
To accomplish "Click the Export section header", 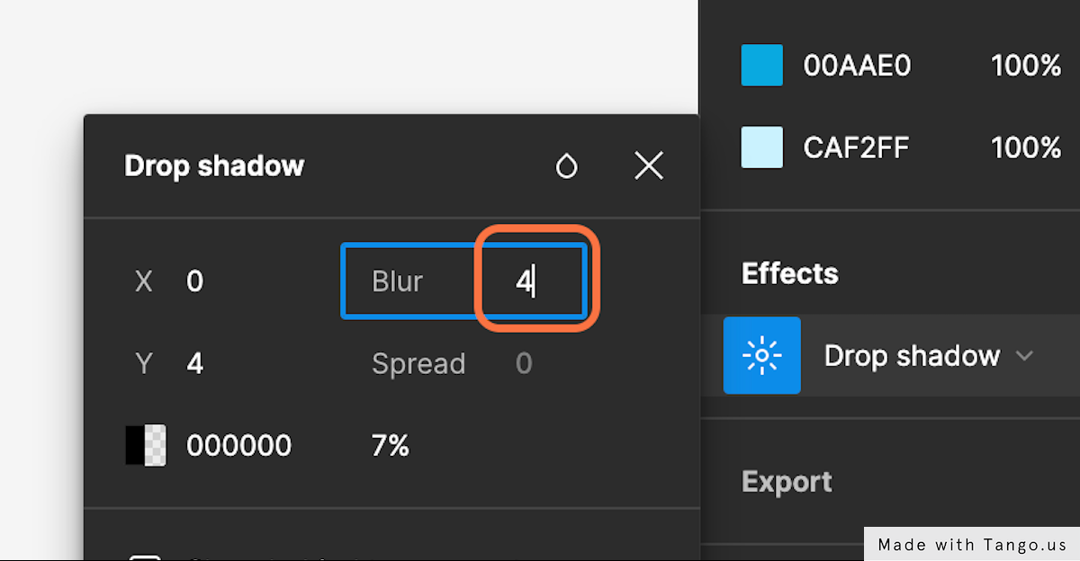I will click(787, 482).
